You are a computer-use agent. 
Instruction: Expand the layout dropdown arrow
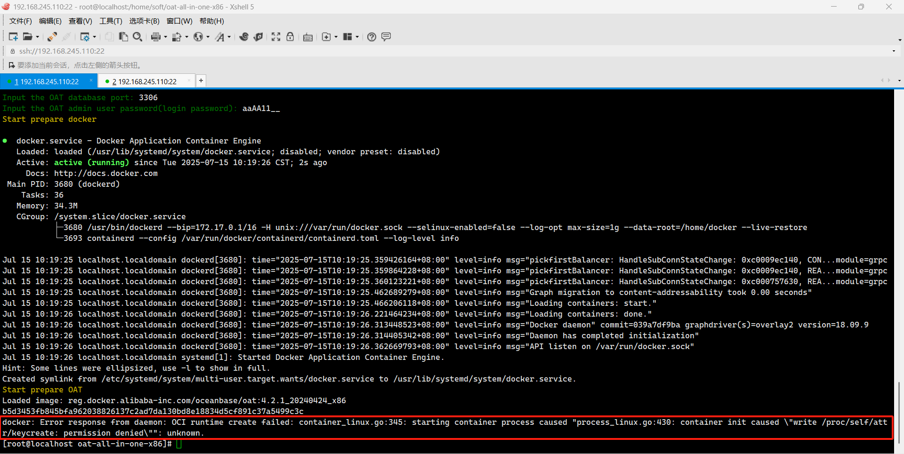tap(357, 37)
